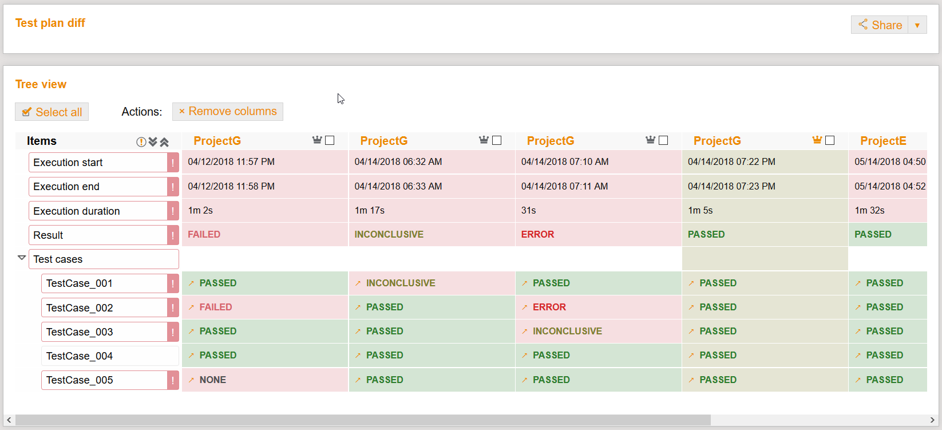Check the box for ProjectG column dated 04/12/2018
Image resolution: width=942 pixels, height=430 pixels.
tap(330, 140)
